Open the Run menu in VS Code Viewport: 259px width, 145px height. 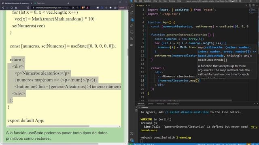[x=165, y=1]
